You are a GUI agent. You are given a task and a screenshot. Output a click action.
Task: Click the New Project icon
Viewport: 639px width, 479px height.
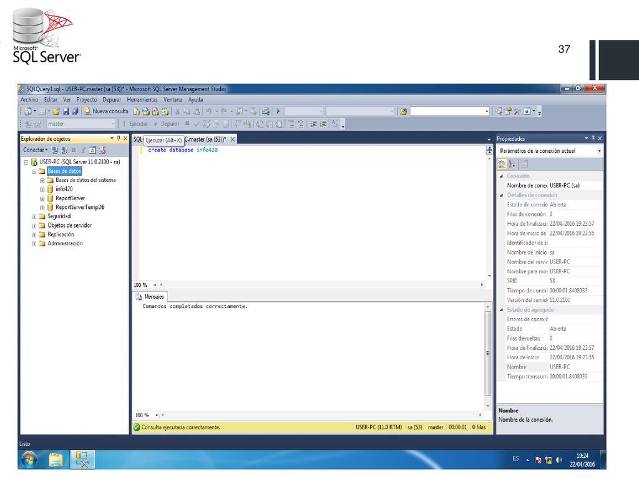click(x=28, y=111)
